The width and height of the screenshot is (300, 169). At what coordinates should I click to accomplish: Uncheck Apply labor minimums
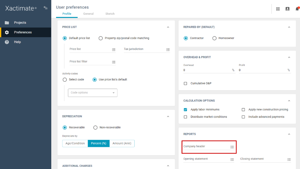pyautogui.click(x=185, y=109)
